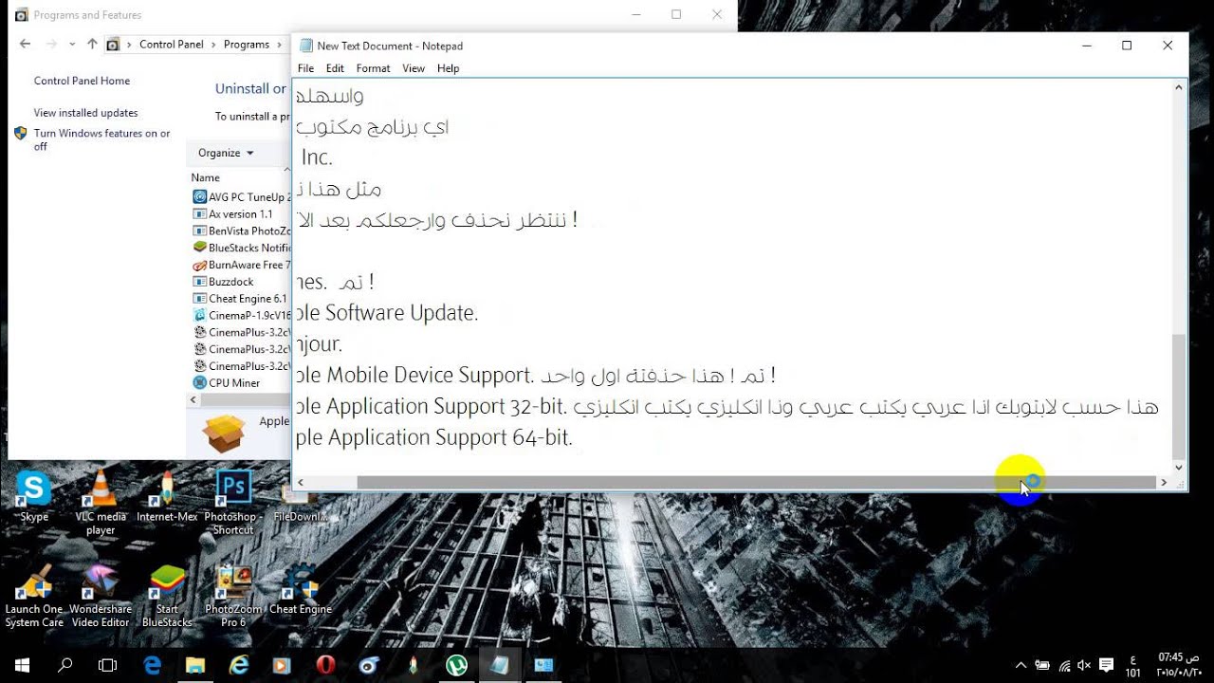Expand the Control Panel breadcrumb arrow
This screenshot has height=683, width=1214.
(213, 45)
